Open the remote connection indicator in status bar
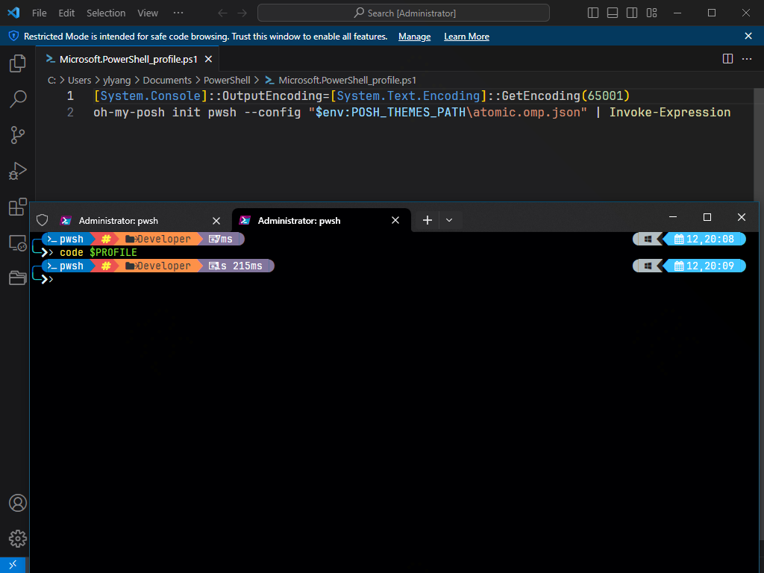The height and width of the screenshot is (573, 764). (11, 565)
